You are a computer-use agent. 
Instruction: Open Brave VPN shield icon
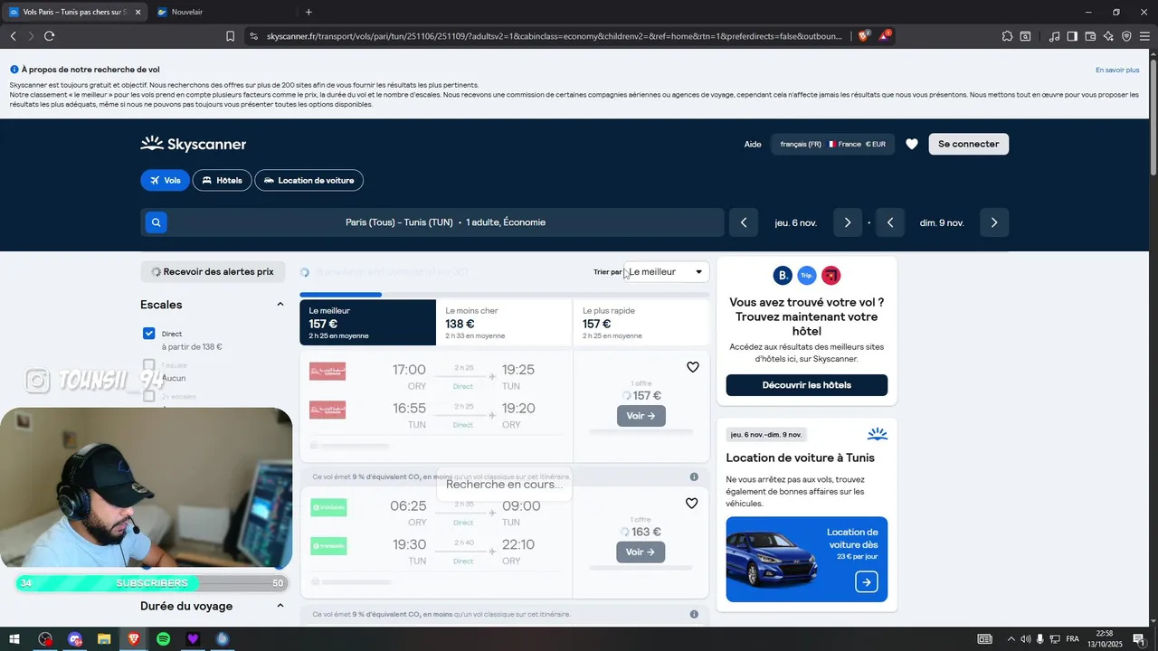tap(1126, 36)
